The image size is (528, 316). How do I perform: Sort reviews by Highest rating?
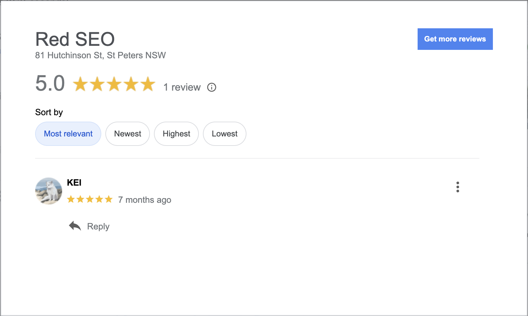click(x=176, y=134)
